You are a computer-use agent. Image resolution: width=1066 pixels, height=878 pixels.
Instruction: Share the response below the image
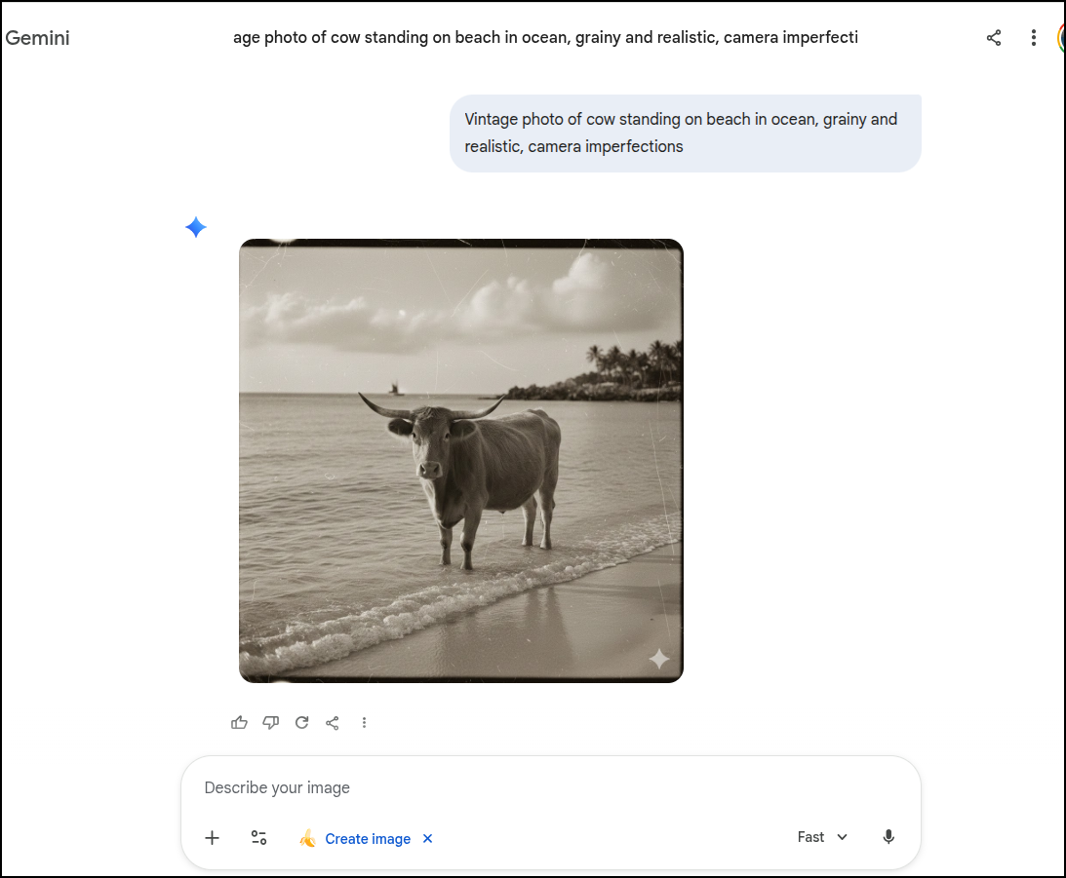click(333, 722)
